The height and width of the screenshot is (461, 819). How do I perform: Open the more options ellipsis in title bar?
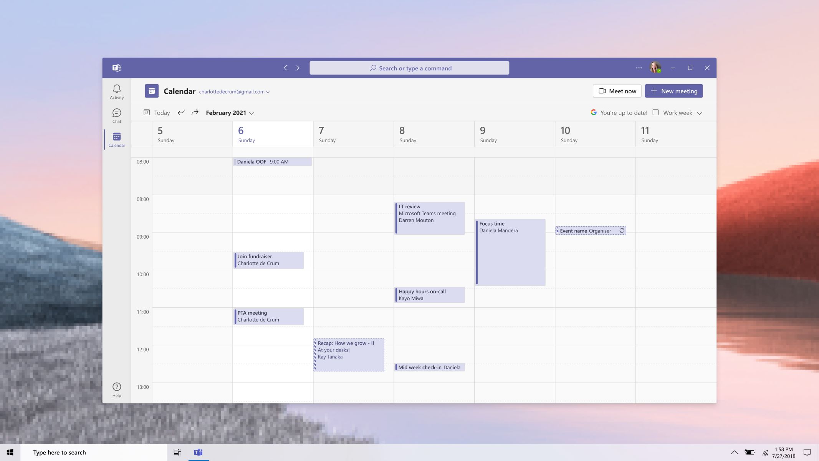click(638, 68)
